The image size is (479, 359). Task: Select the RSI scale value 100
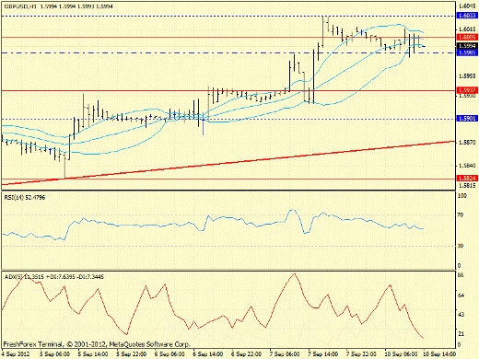462,195
